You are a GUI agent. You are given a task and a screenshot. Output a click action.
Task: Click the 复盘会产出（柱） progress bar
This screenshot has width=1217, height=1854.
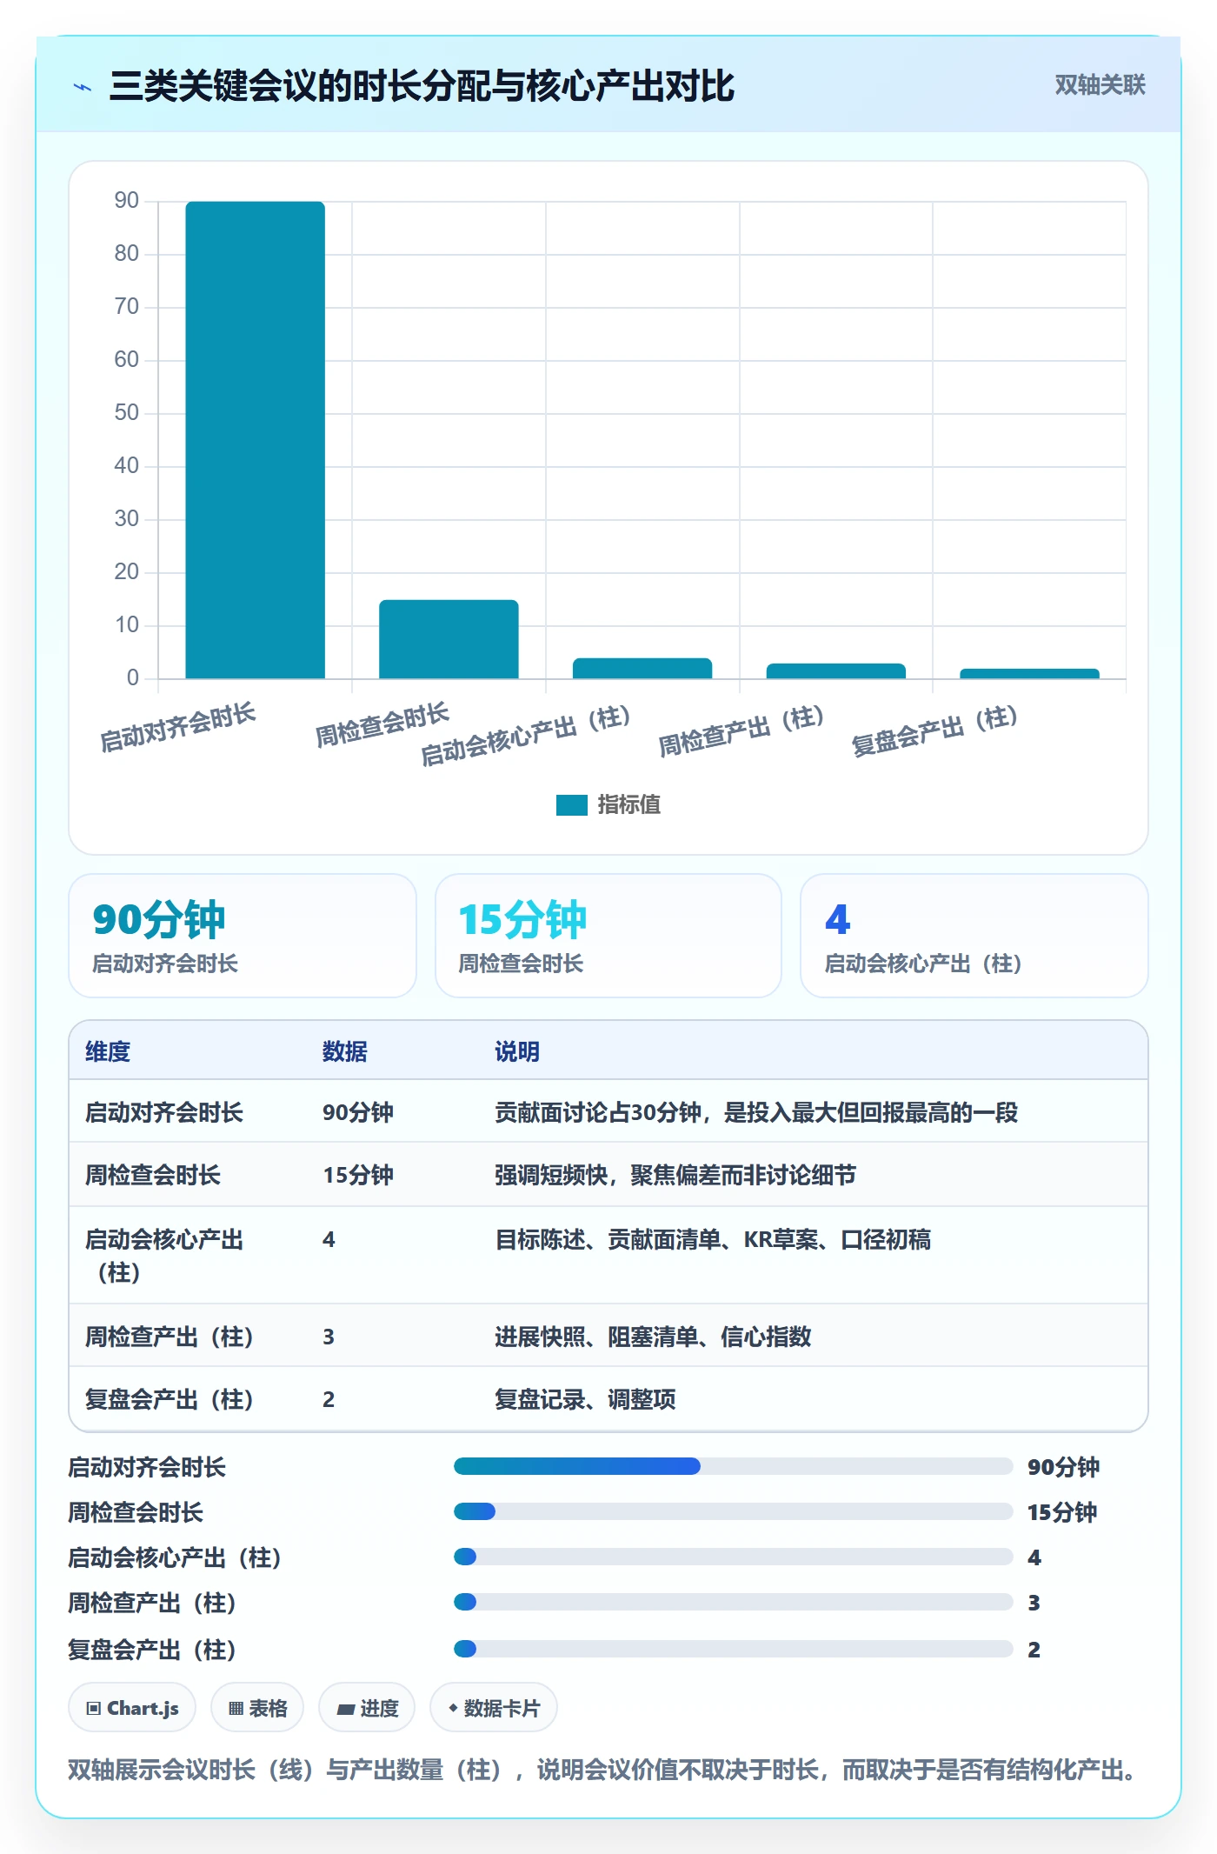(733, 1649)
